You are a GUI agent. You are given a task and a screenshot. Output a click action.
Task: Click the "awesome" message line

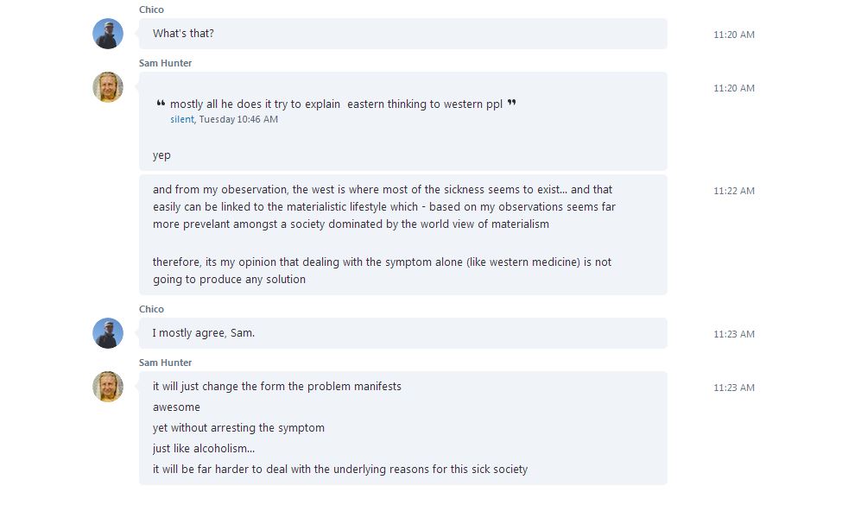(x=176, y=407)
